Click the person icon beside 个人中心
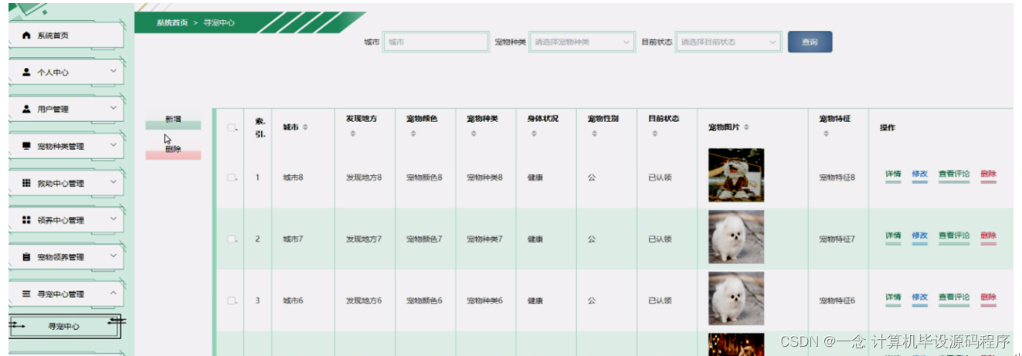Image resolution: width=1022 pixels, height=356 pixels. click(26, 72)
